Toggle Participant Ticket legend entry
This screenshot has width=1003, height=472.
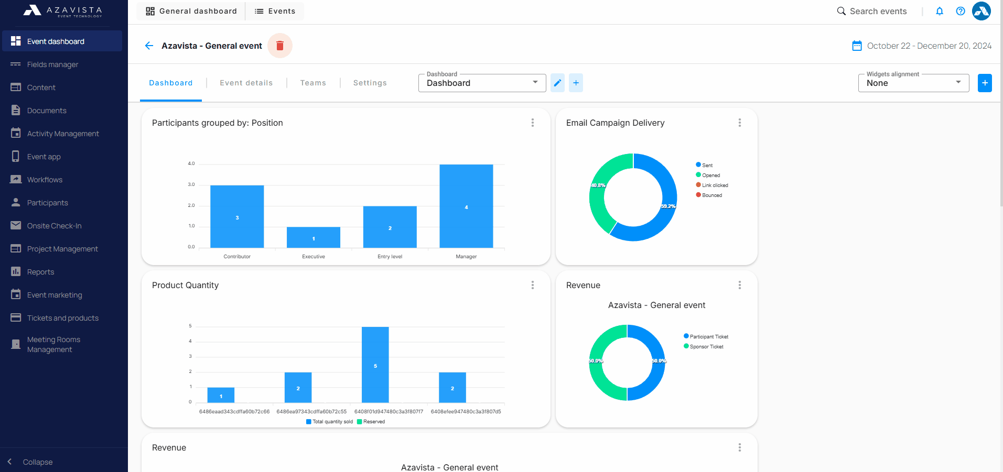706,336
